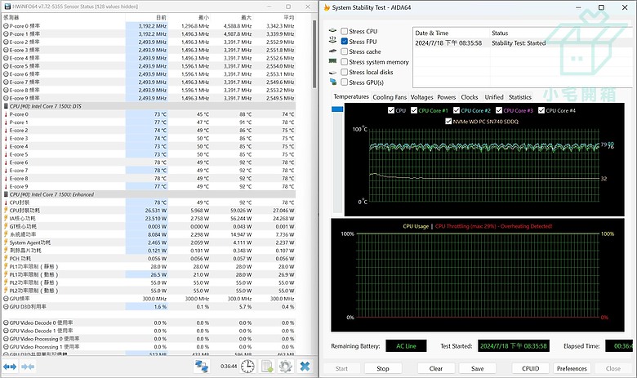Click the Stress CPU processor icon in AIDA64
This screenshot has height=378, width=637.
click(x=332, y=31)
